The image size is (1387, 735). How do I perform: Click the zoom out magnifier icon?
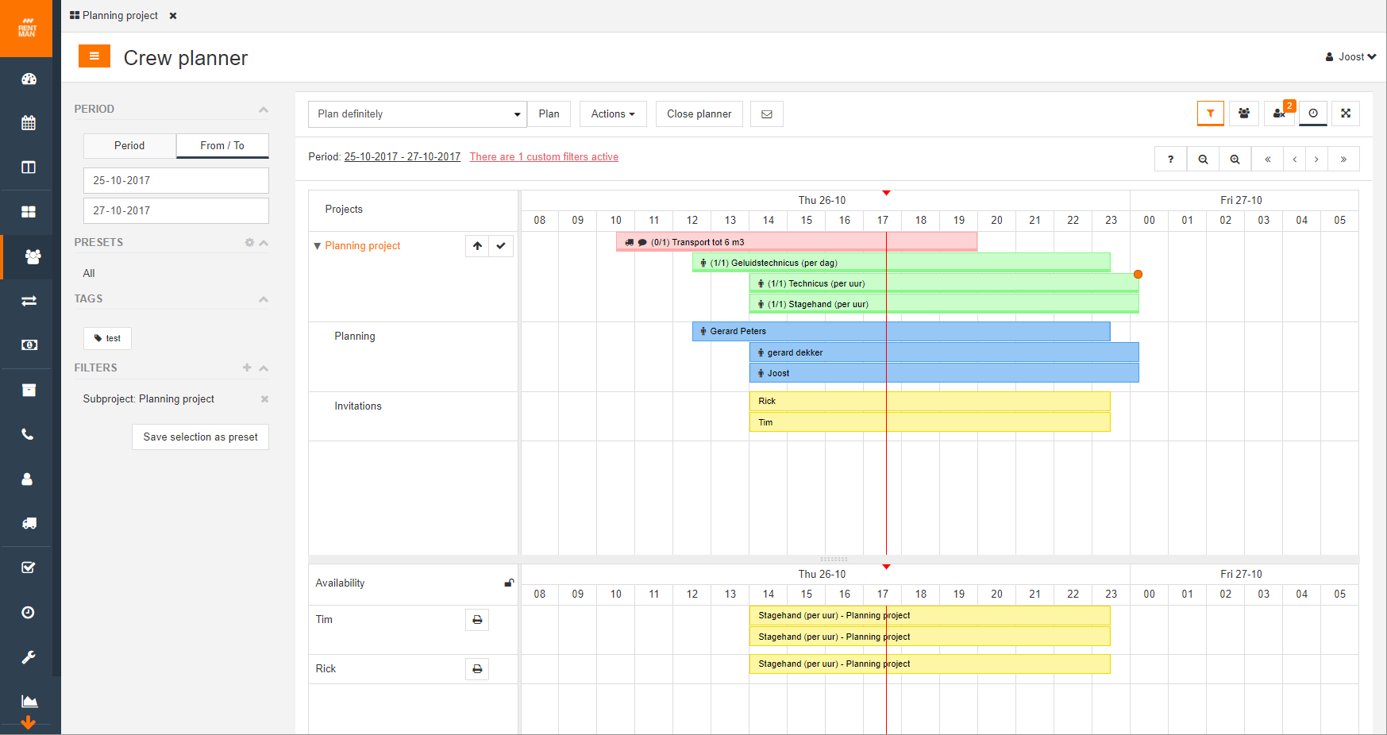[x=1203, y=159]
